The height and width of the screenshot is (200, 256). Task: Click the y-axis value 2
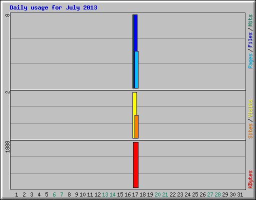pos(7,92)
